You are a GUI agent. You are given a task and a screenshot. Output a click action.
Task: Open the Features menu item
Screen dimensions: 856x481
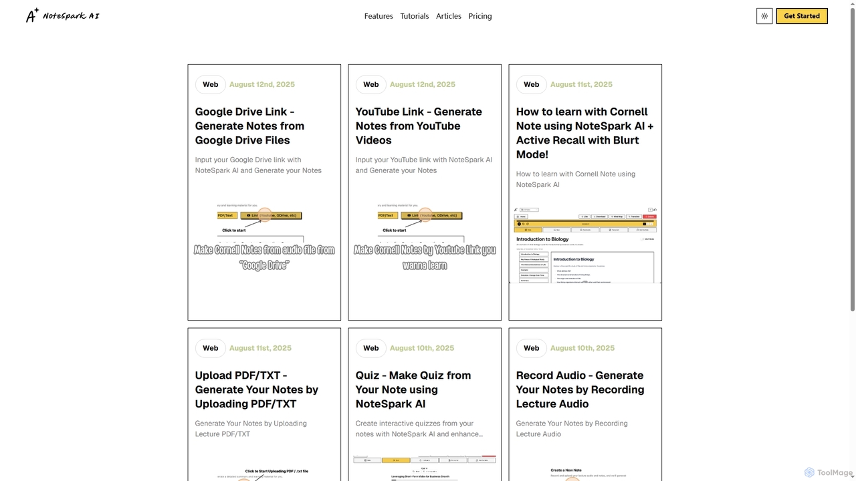click(379, 16)
